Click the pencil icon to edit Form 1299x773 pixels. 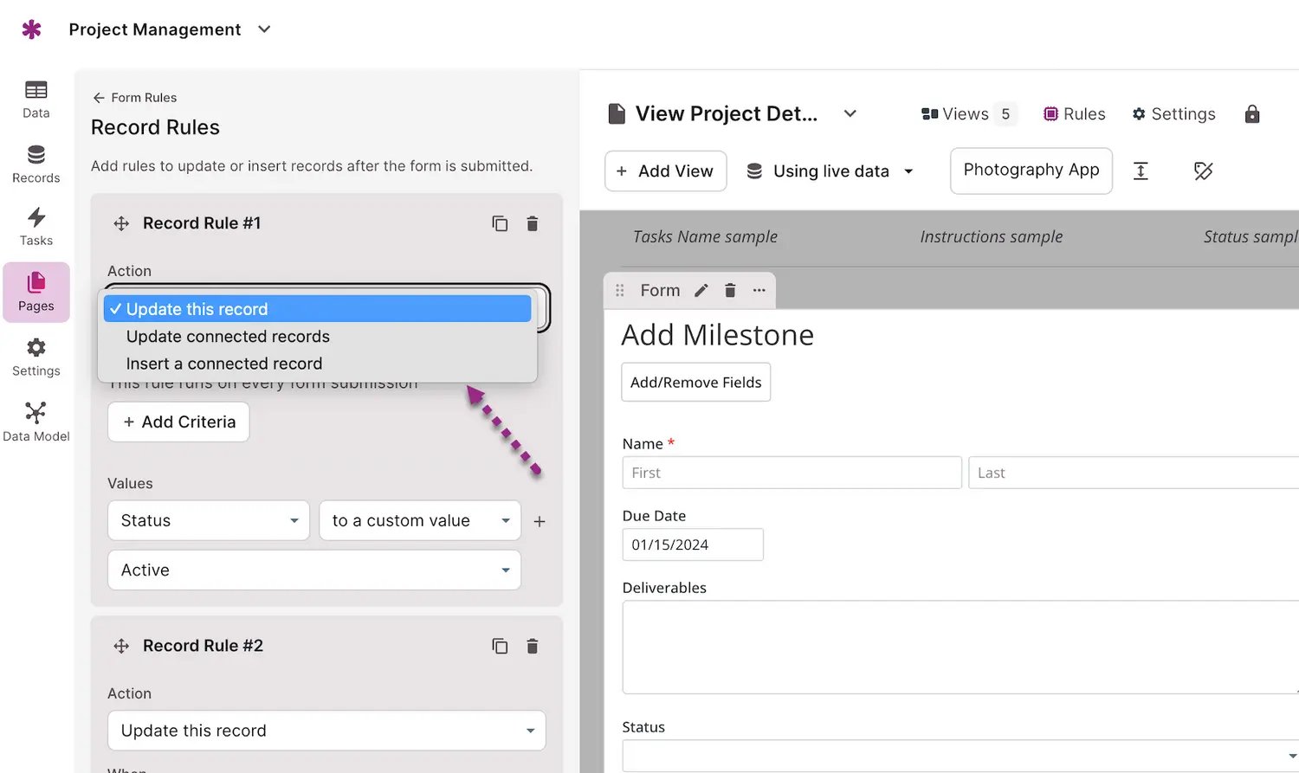701,291
